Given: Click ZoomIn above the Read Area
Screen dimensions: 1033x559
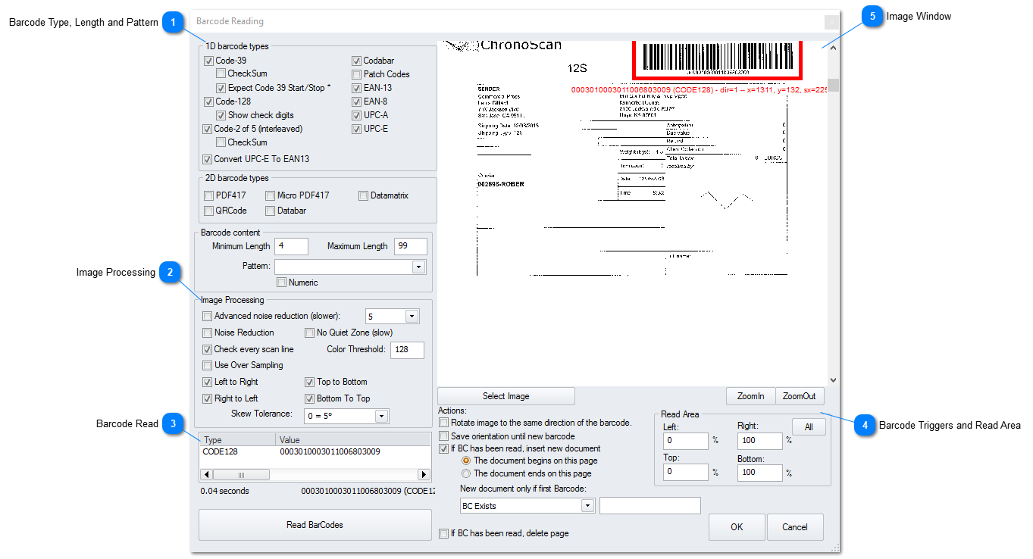Looking at the screenshot, I should coord(750,395).
